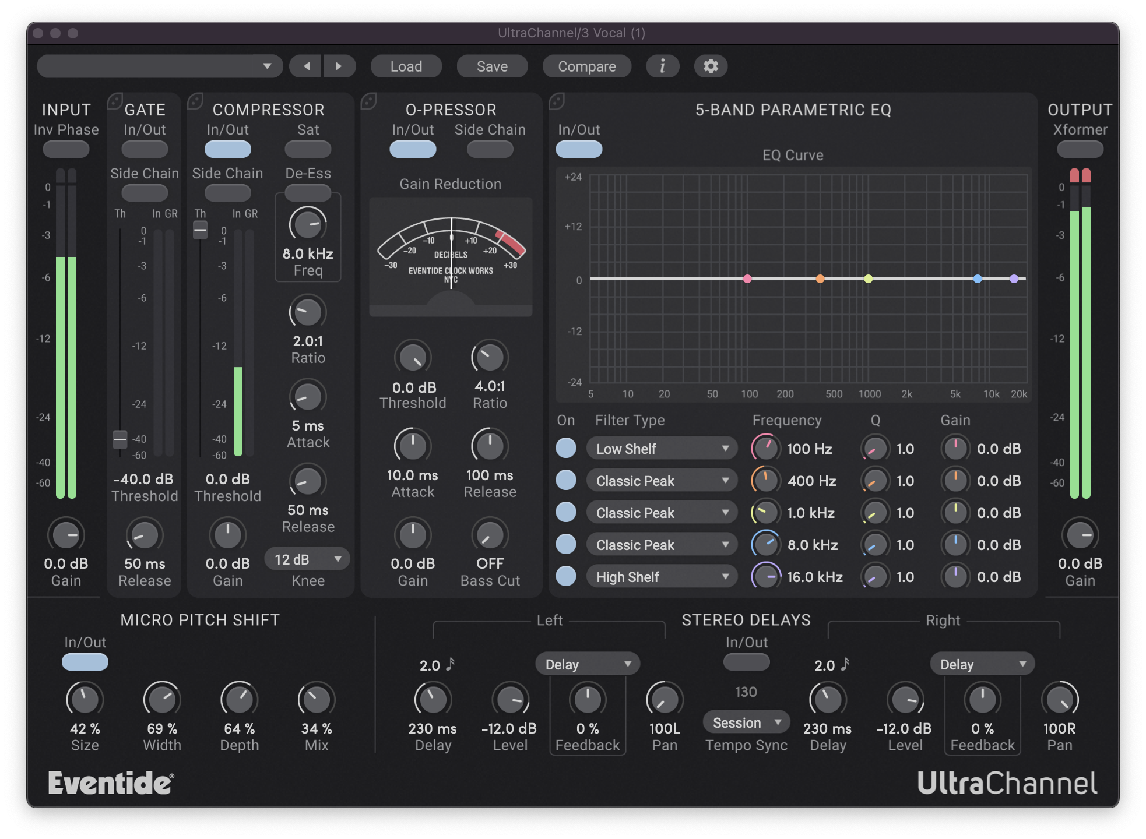Open the 1.0 kHz Classic Peak dropdown

tap(662, 513)
